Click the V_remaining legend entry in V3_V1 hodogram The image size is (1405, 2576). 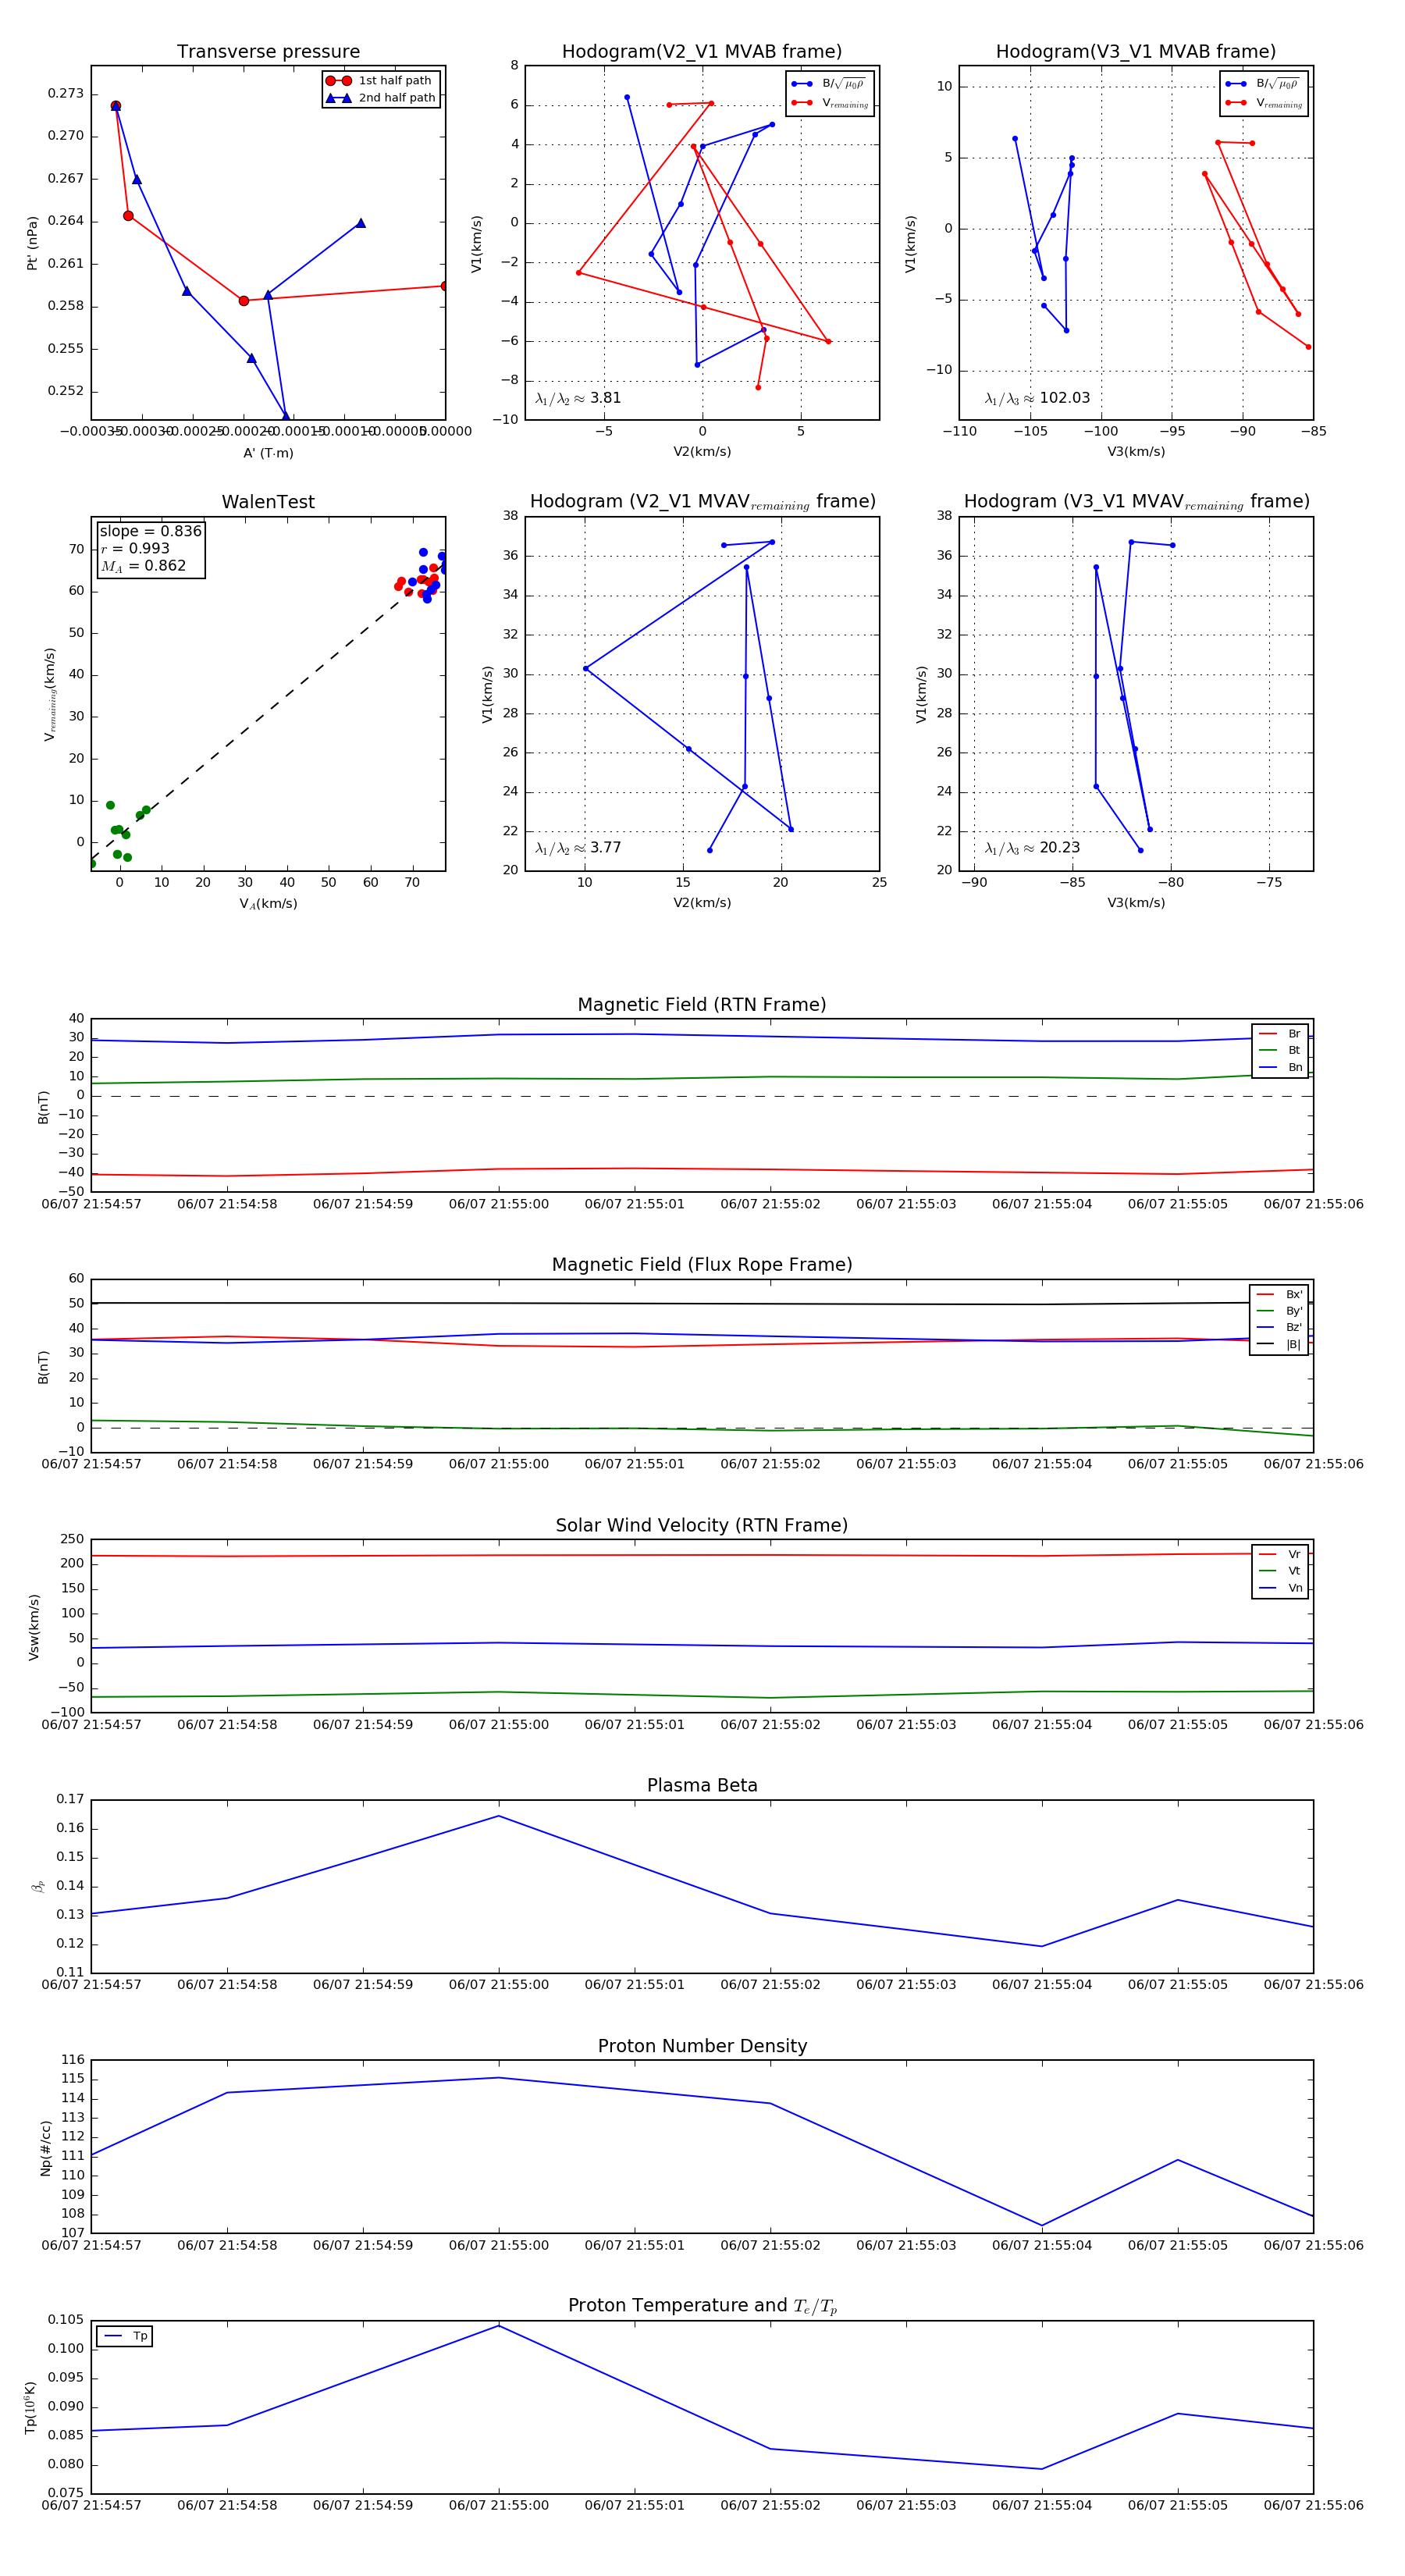1263,103
